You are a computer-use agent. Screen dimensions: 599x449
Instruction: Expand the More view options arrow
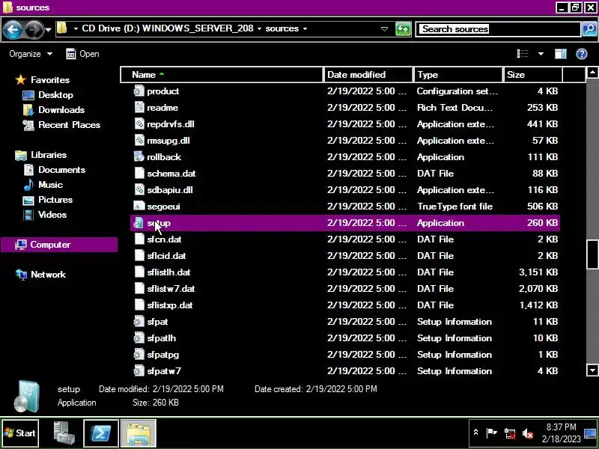(541, 54)
